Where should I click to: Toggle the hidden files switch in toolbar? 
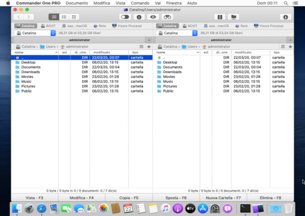click(x=125, y=17)
